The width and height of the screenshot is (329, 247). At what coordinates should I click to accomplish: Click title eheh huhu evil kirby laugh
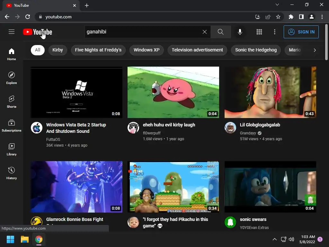tap(169, 125)
